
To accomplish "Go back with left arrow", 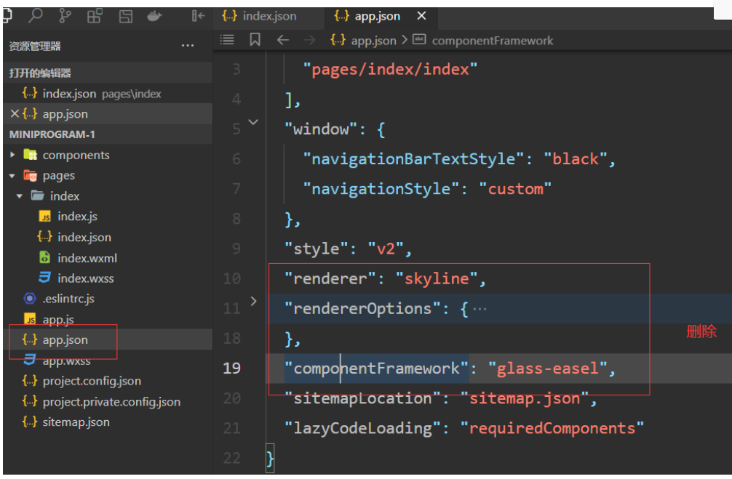I will click(x=283, y=40).
